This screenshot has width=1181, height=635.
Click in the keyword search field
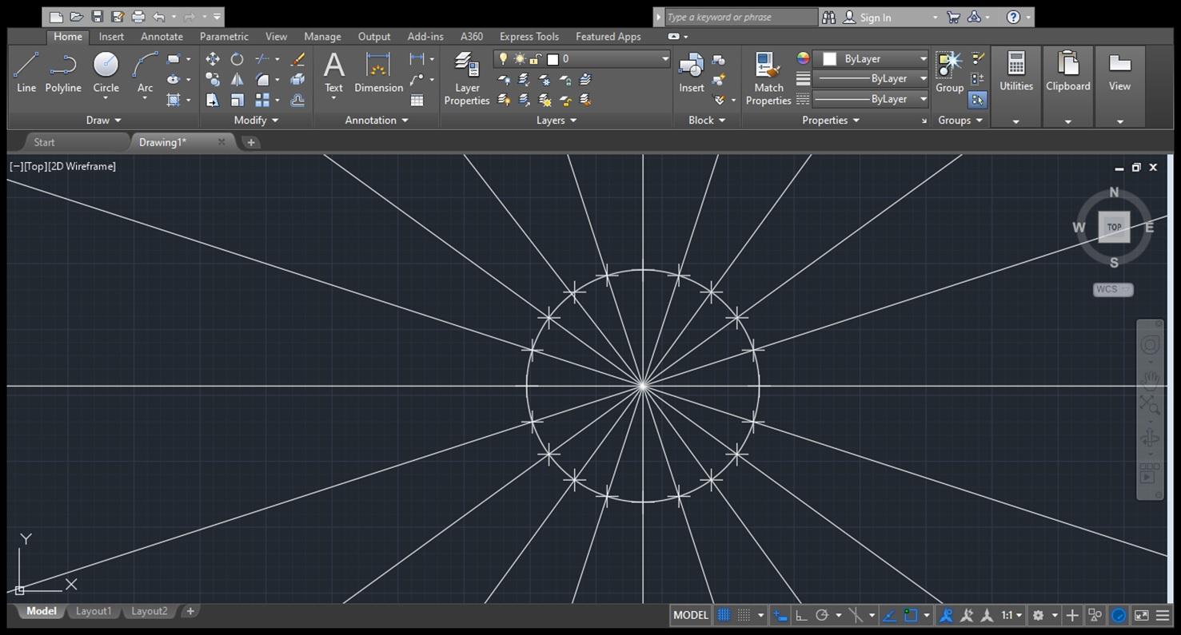tap(740, 17)
